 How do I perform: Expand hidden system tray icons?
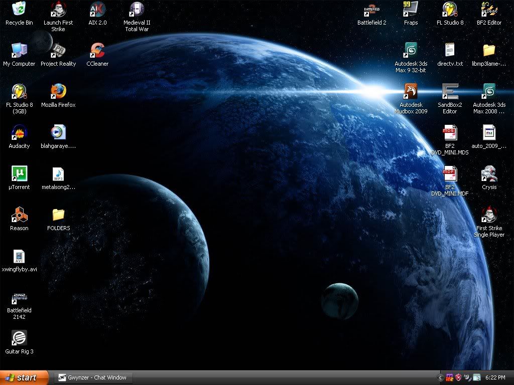[440, 378]
